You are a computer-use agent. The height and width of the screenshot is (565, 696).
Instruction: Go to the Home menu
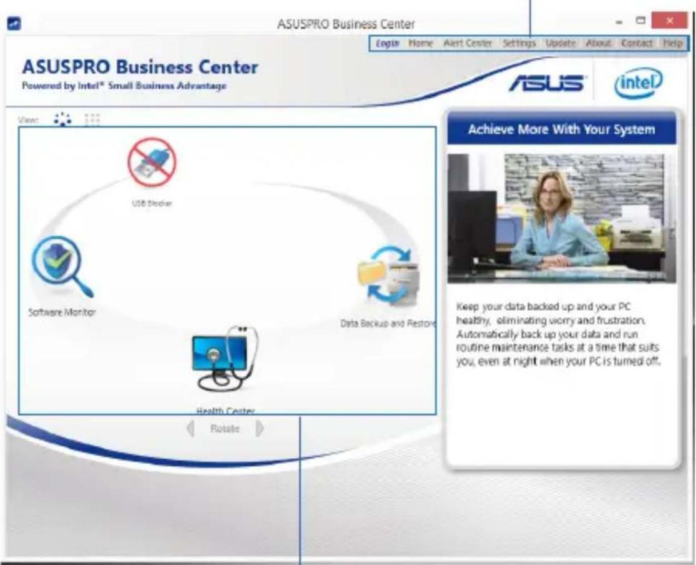tap(420, 43)
